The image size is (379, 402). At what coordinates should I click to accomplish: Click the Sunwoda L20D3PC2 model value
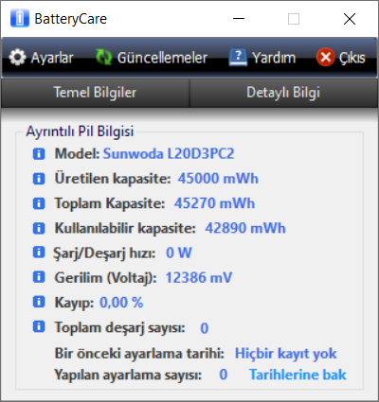[169, 154]
